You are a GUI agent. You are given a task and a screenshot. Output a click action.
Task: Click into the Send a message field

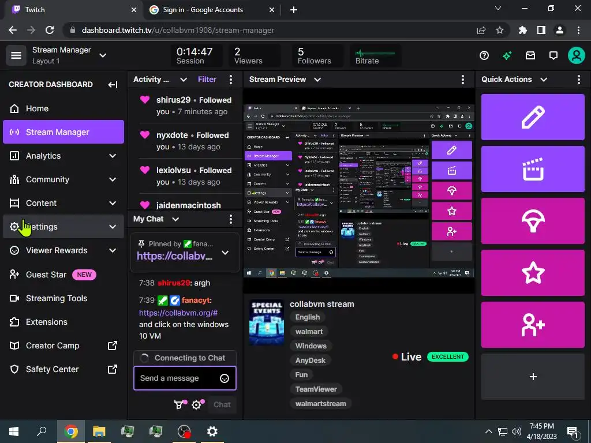coord(185,378)
